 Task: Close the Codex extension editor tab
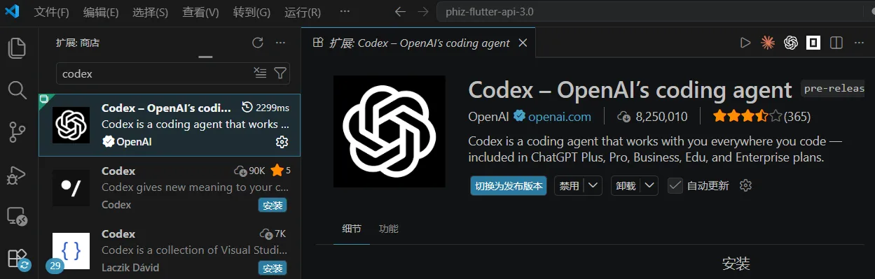[522, 43]
